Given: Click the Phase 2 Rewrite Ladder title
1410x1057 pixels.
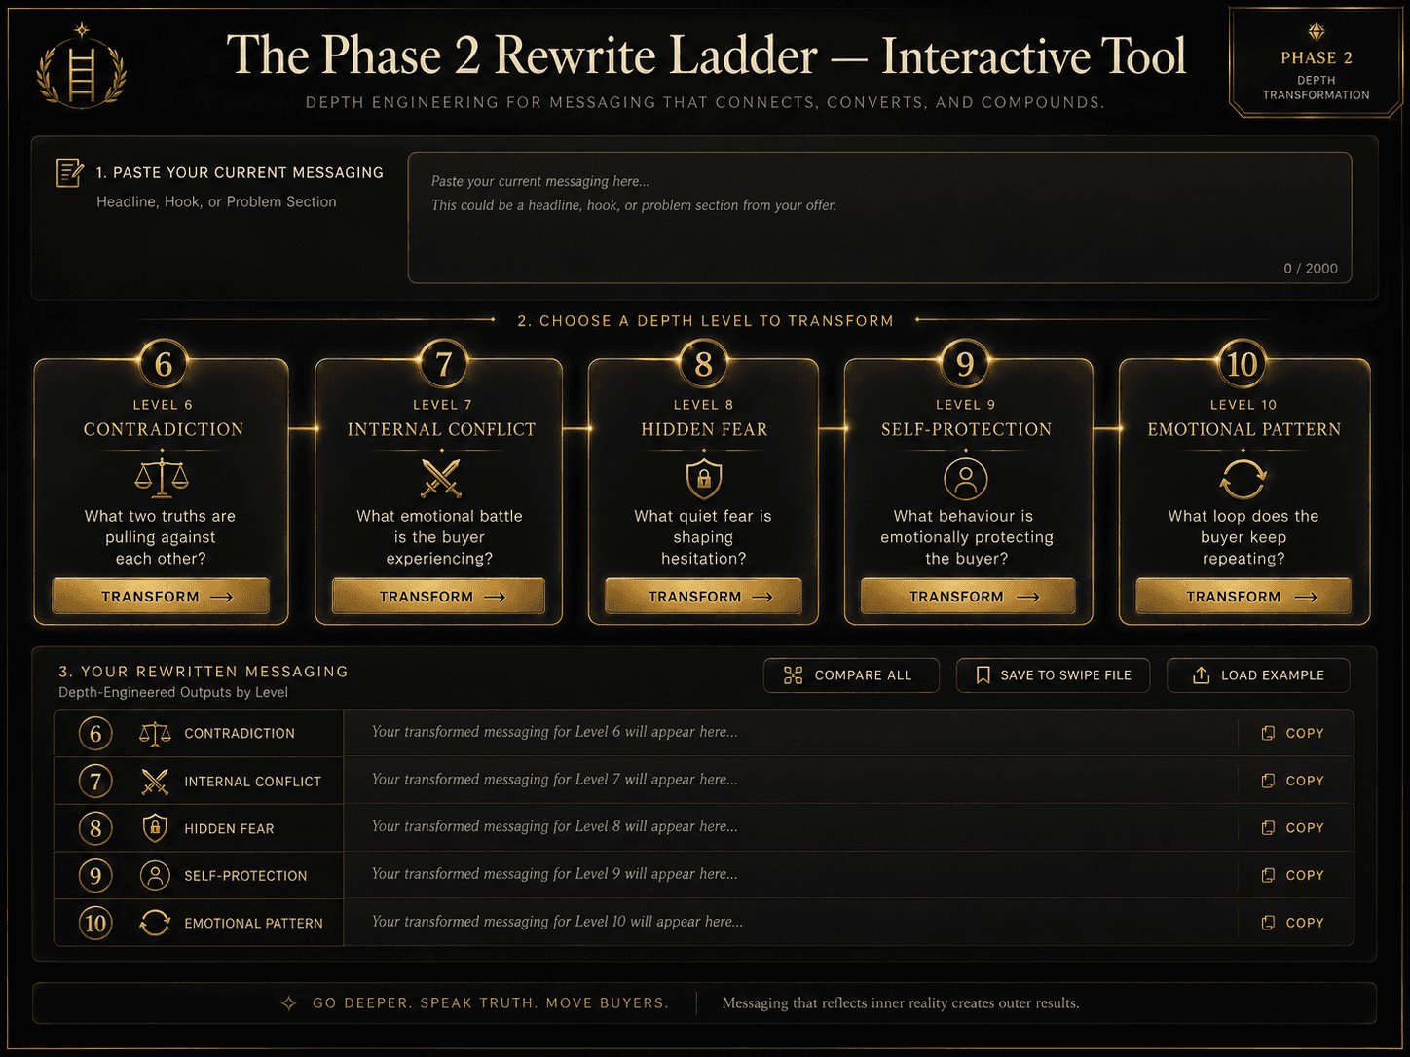Looking at the screenshot, I should pos(706,55).
